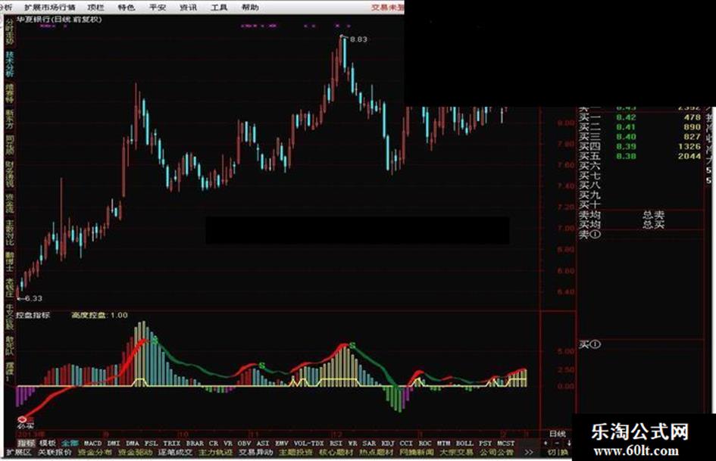Image resolution: width=716 pixels, height=461 pixels.
Task: Click the 控盘指标 indicator label
Action: click(x=33, y=315)
